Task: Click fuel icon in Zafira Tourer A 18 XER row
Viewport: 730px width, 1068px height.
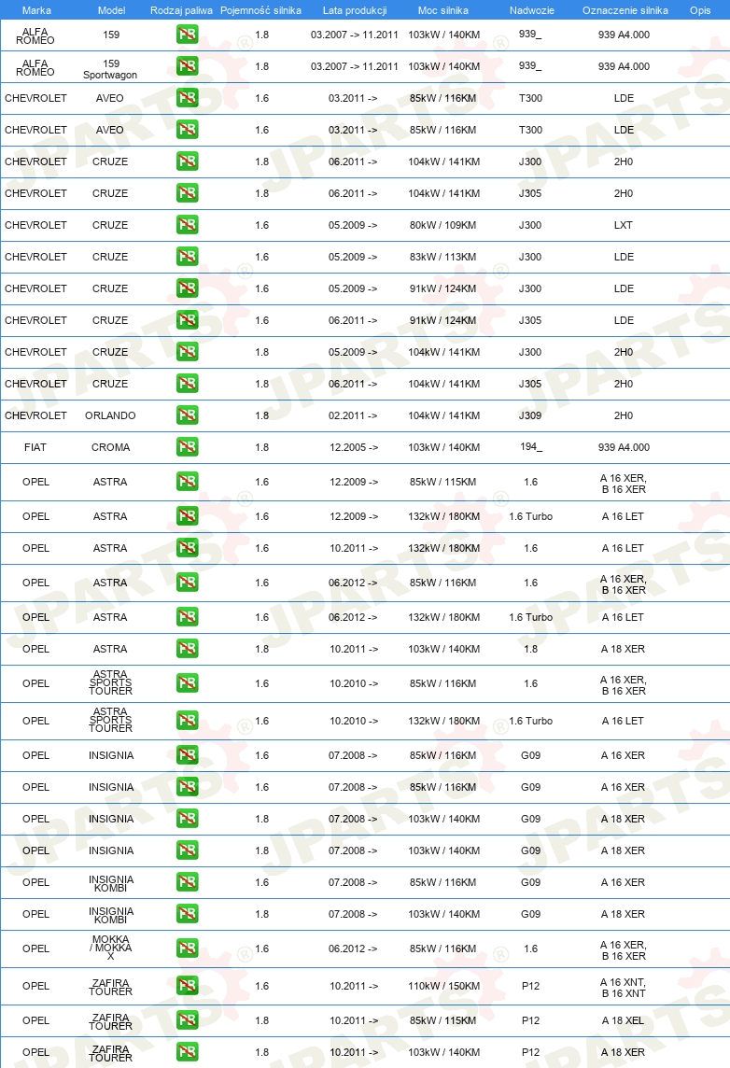Action: pos(188,1051)
